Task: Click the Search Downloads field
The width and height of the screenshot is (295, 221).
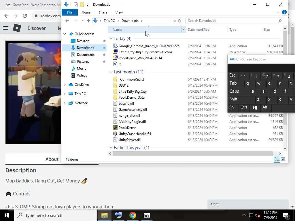Action: pos(235,21)
